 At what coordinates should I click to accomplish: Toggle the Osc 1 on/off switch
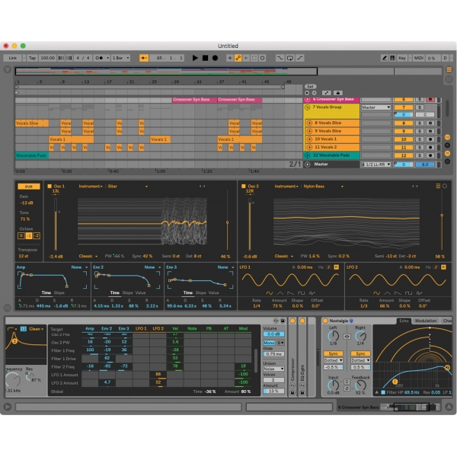48,186
